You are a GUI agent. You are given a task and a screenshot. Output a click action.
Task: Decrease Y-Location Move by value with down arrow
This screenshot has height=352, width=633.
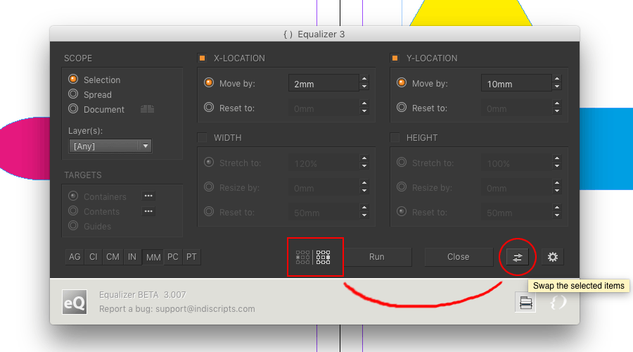pos(556,87)
